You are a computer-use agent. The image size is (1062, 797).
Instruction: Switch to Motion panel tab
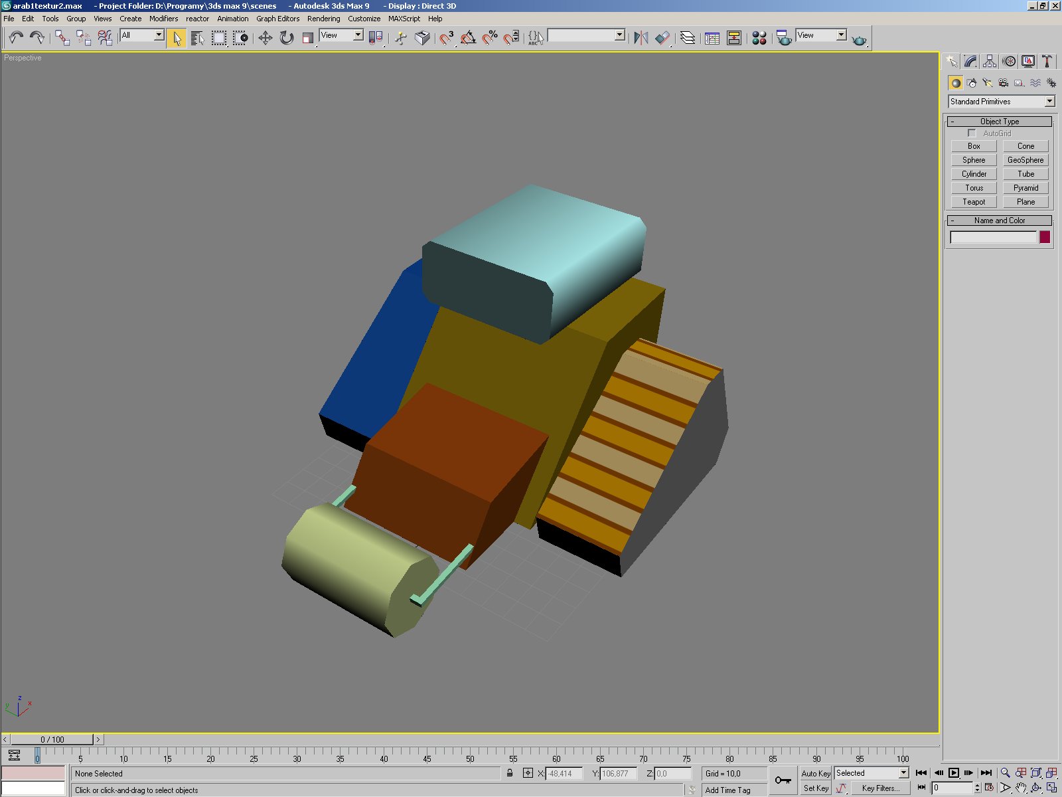pos(1009,61)
